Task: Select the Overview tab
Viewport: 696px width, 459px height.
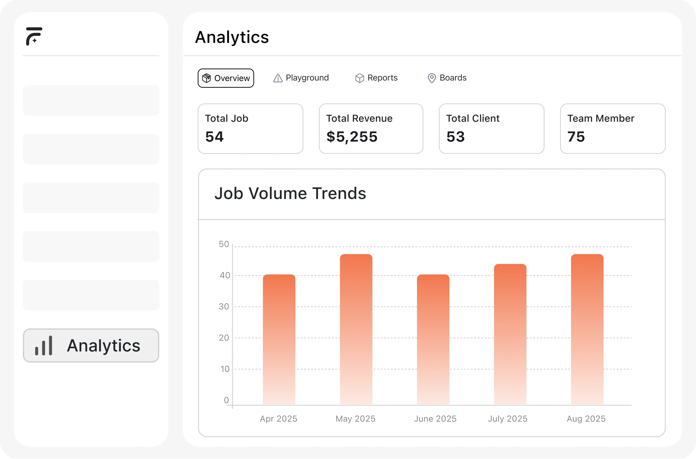Action: (226, 78)
